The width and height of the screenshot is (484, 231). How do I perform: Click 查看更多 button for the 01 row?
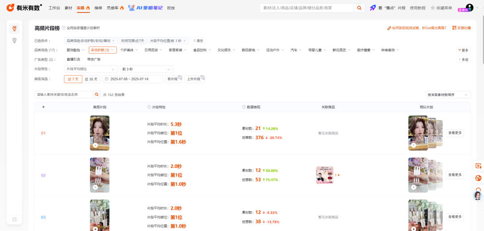[454, 133]
